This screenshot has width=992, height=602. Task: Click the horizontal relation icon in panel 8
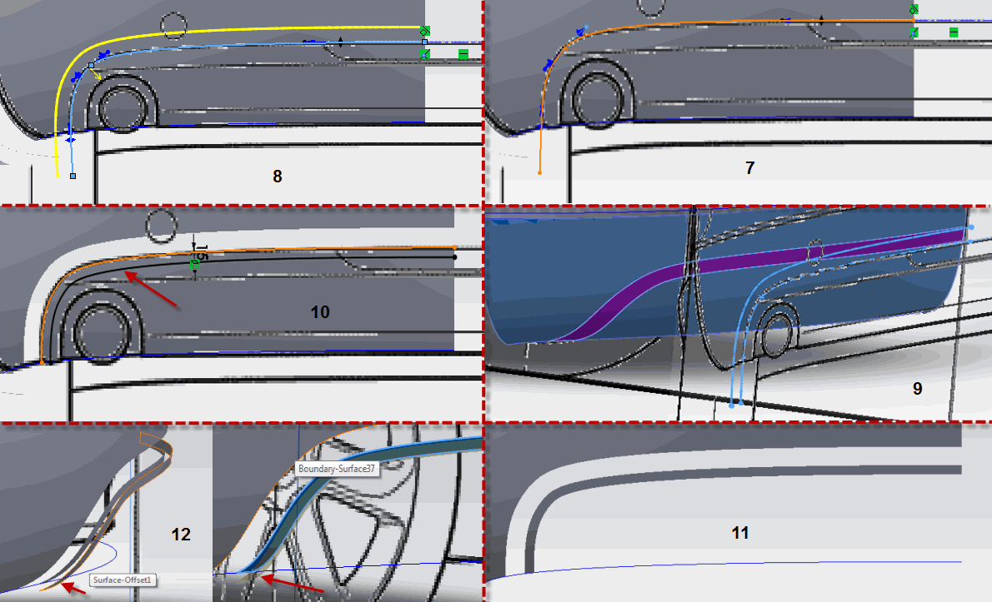(x=463, y=55)
